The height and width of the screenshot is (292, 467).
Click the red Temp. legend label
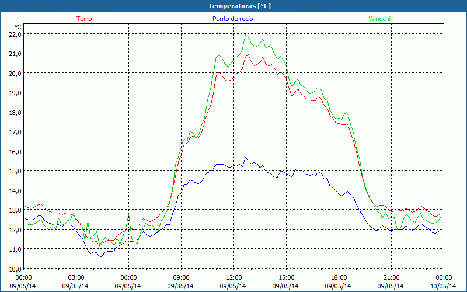85,19
